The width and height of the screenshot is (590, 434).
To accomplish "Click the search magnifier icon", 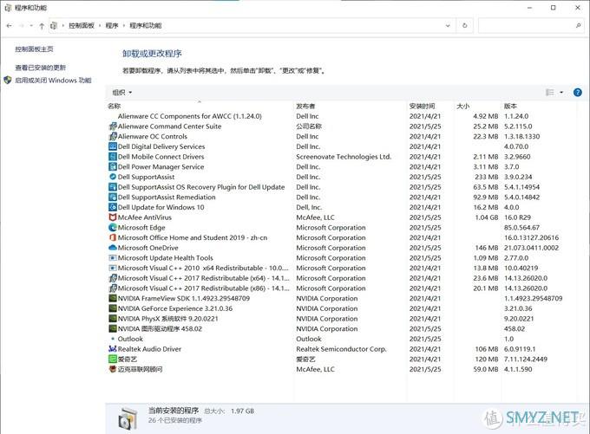I will coord(579,25).
